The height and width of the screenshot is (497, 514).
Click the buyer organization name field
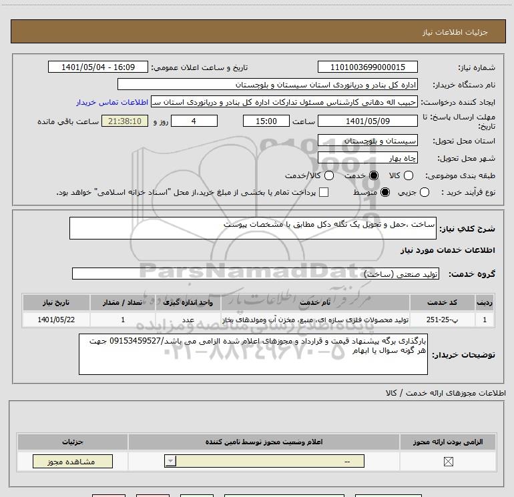tap(268, 84)
